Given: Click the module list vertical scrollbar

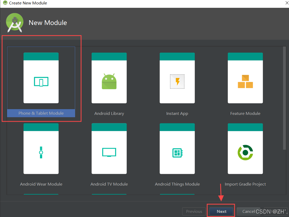Looking at the screenshot, I should (284, 98).
